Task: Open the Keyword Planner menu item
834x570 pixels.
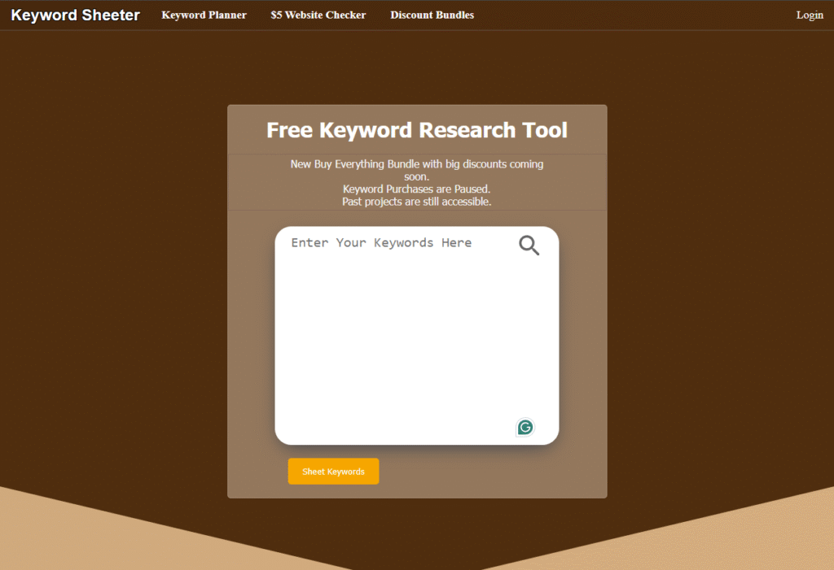Action: coord(204,15)
